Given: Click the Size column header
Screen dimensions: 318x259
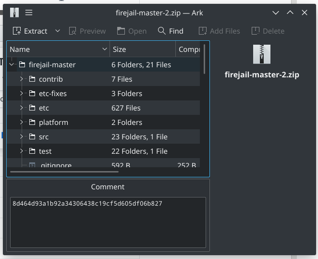Looking at the screenshot, I should pyautogui.click(x=143, y=49).
